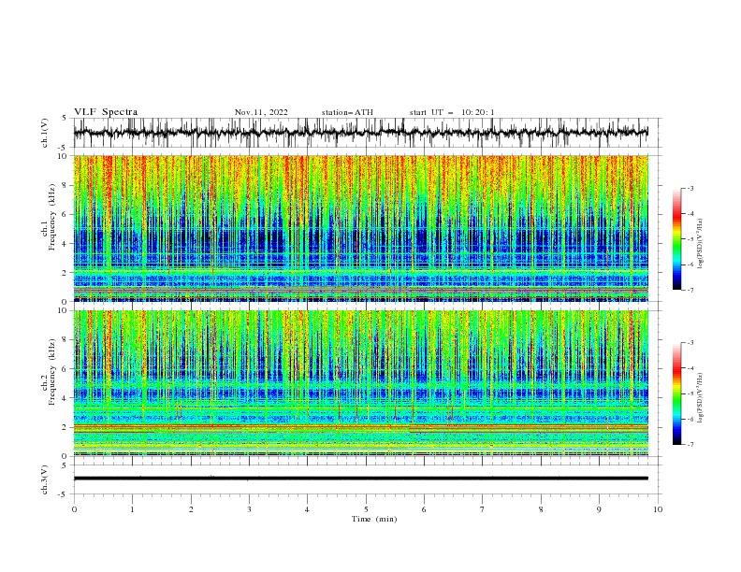
Task: Click the ch.3 voltage waveform trace
Action: [x=360, y=479]
